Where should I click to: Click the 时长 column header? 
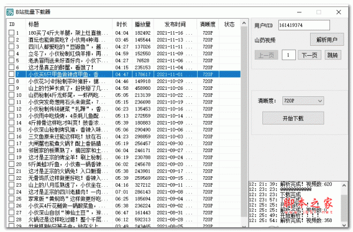[122, 24]
